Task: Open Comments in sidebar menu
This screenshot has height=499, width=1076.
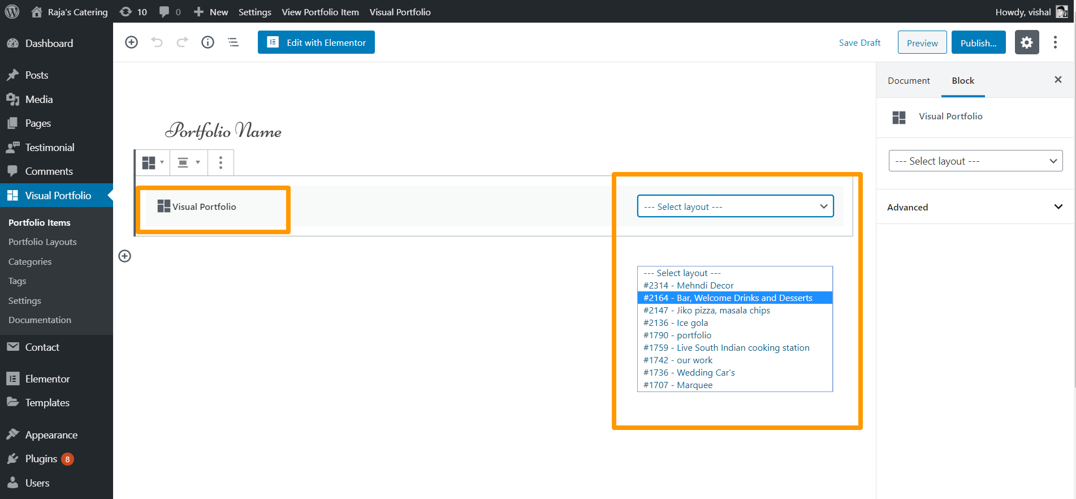Action: coord(57,171)
